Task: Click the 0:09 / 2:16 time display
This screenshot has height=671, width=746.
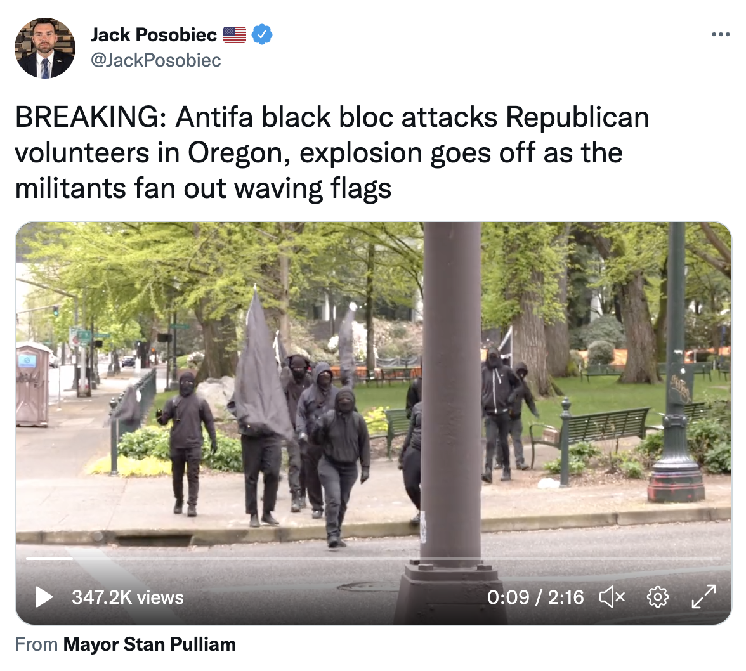Action: 535,597
